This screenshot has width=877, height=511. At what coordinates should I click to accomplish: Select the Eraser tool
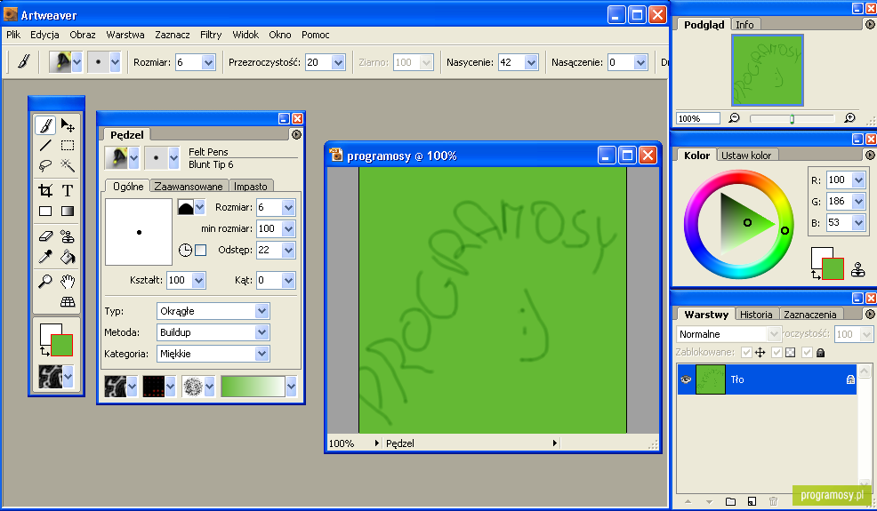coord(45,236)
